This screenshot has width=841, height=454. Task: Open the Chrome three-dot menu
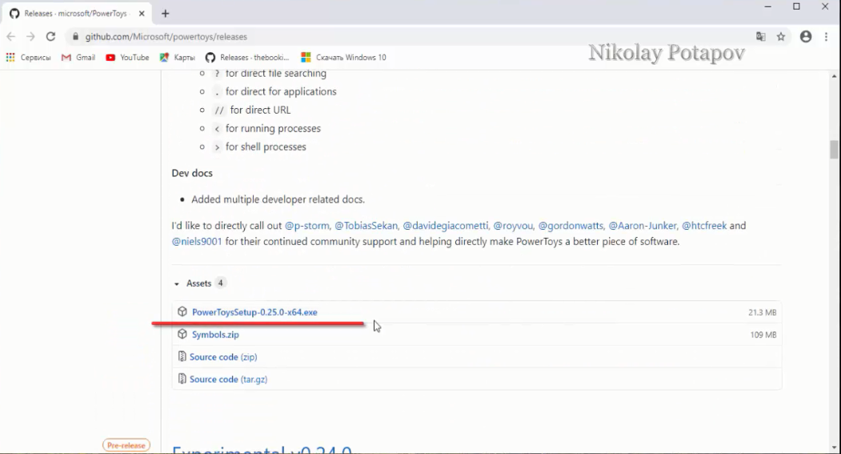click(826, 37)
